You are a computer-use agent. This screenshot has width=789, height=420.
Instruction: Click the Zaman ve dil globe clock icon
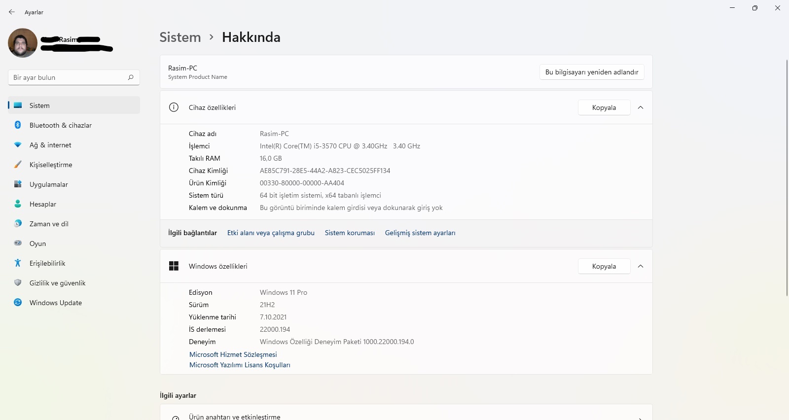[x=18, y=224]
